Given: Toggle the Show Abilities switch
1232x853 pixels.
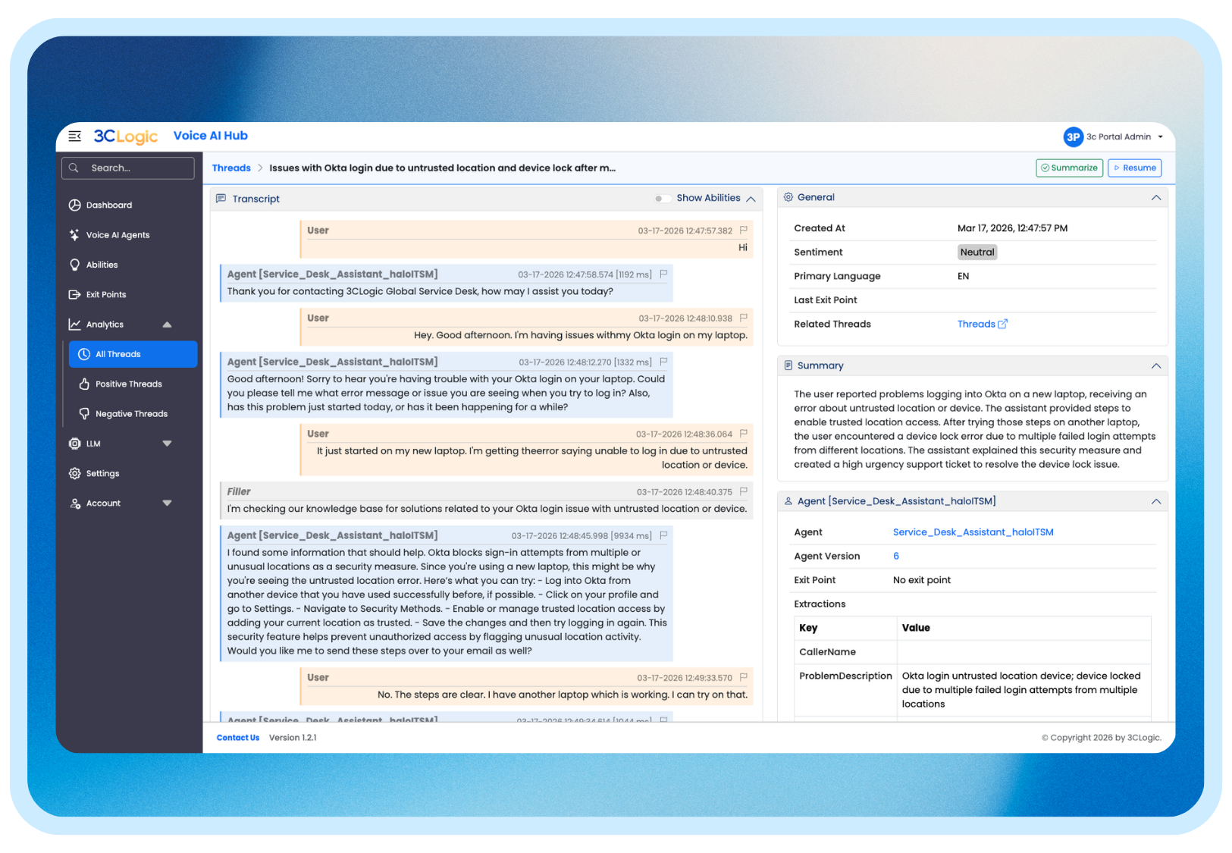Looking at the screenshot, I should pyautogui.click(x=661, y=199).
